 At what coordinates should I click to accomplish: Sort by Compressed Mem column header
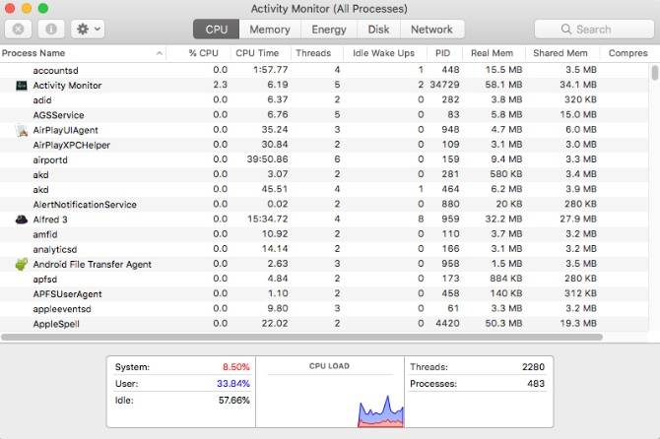(x=628, y=53)
